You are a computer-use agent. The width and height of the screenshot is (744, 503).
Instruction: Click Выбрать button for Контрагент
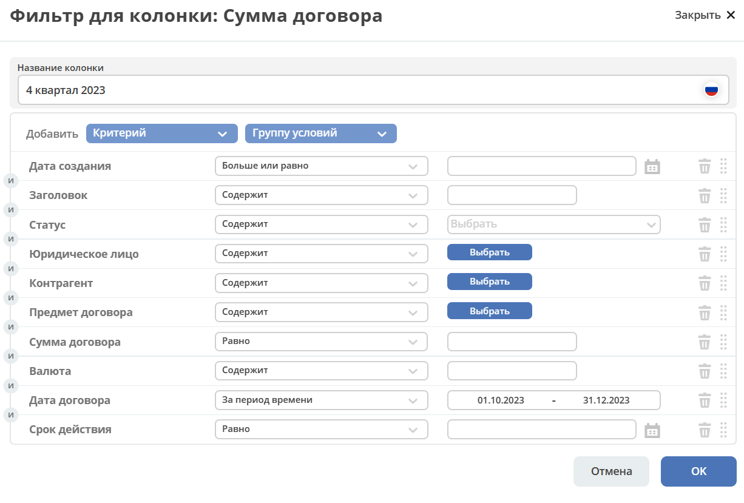(x=490, y=282)
